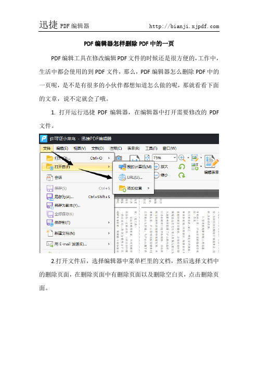Screen dimensions: 258x365
Task: Expand dropdown arrow beside magnifier zoom tool
Action: point(188,158)
